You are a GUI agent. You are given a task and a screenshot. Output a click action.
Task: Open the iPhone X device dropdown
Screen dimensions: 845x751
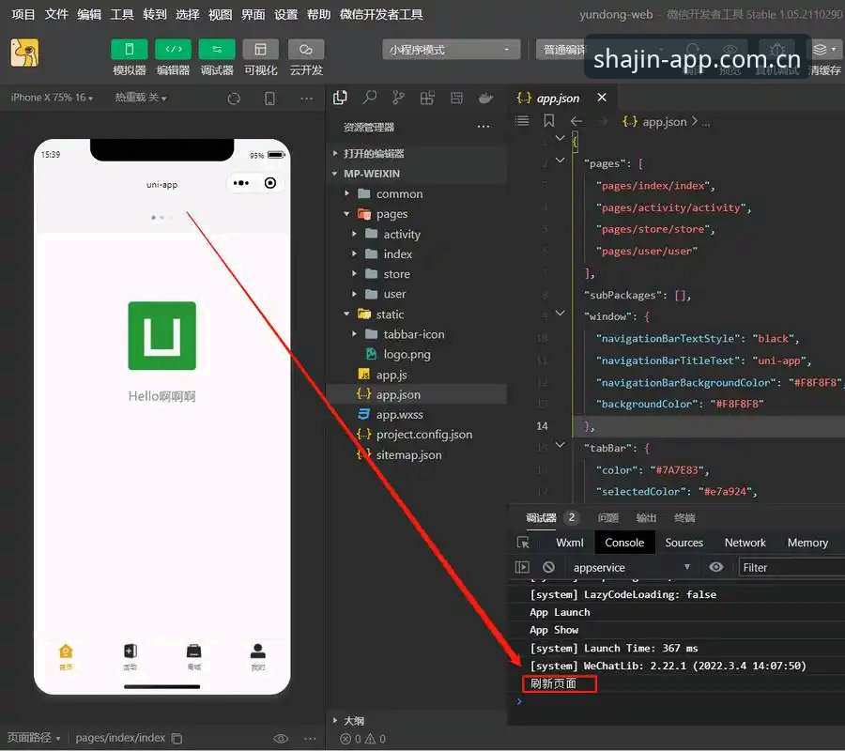pos(52,98)
